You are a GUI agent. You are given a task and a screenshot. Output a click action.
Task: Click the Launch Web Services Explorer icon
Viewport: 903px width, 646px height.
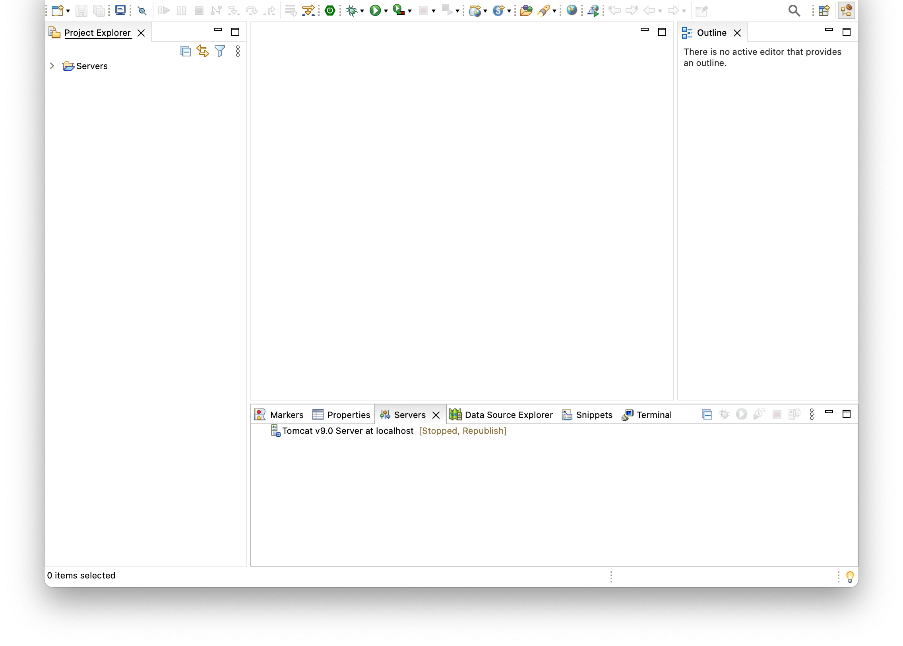(x=593, y=10)
